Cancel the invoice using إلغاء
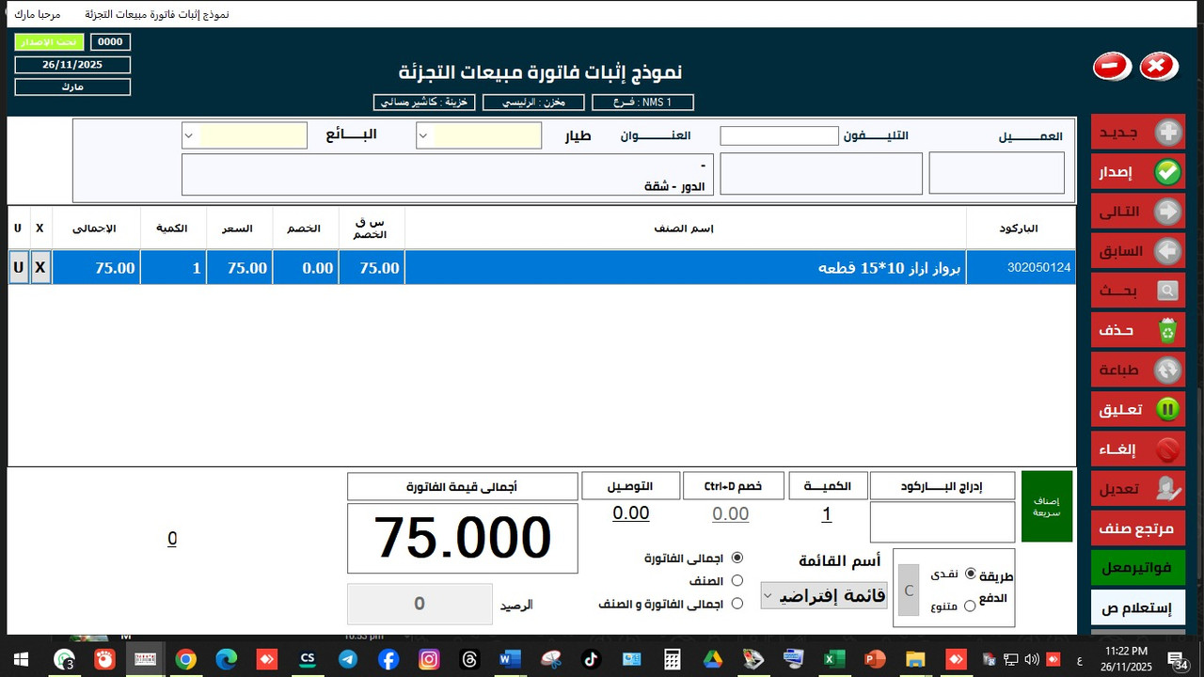This screenshot has height=677, width=1204. 1138,449
